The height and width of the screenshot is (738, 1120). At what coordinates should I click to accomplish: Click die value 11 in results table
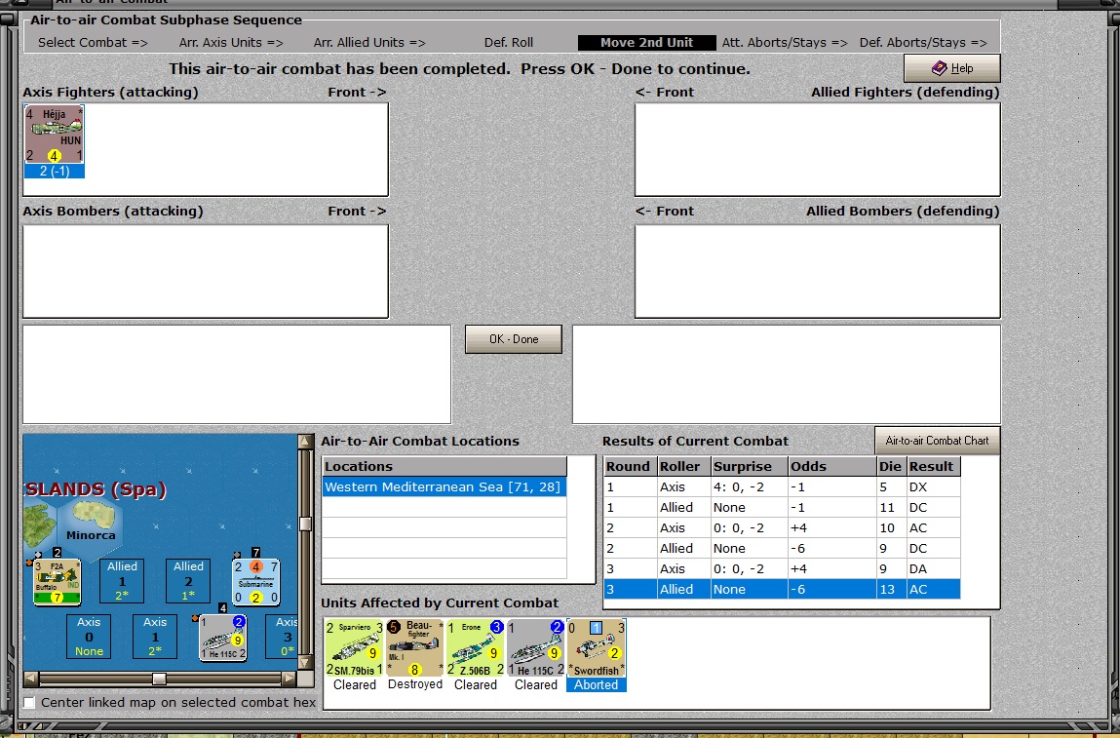pyautogui.click(x=892, y=508)
